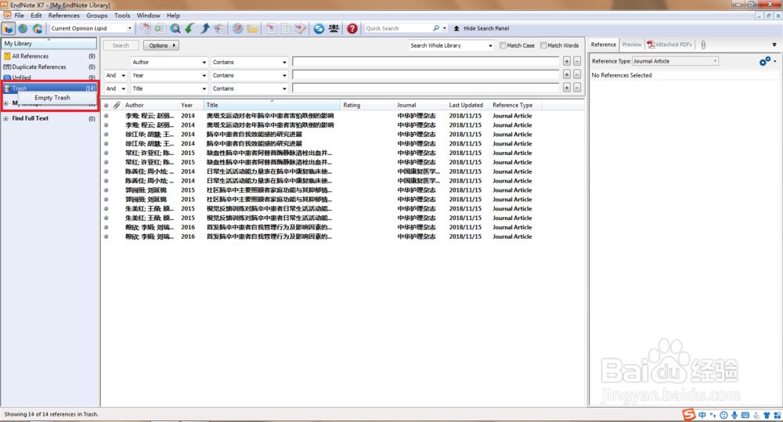Open the red Help question icon
This screenshot has width=783, height=422.
click(352, 28)
